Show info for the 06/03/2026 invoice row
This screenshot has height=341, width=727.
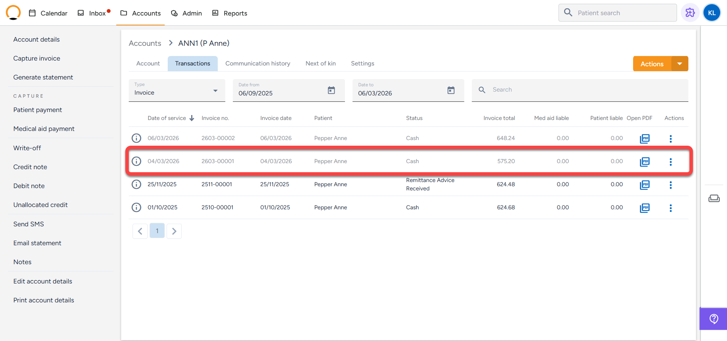point(136,138)
